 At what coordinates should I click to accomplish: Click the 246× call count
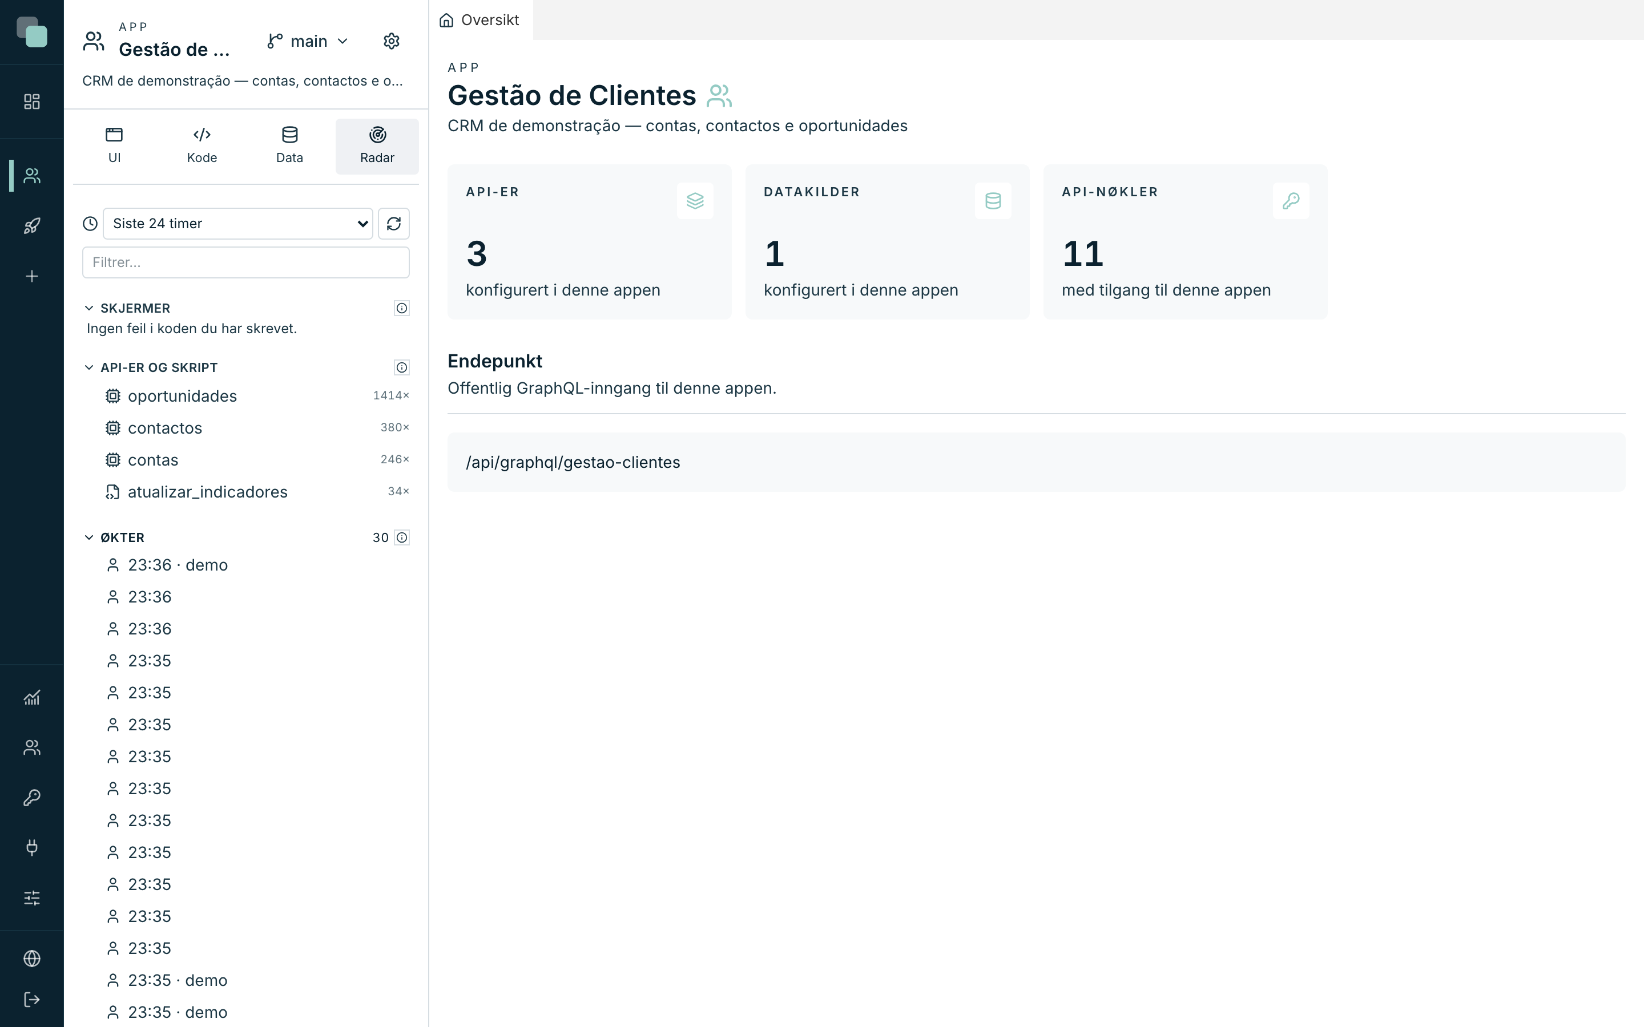pos(394,459)
